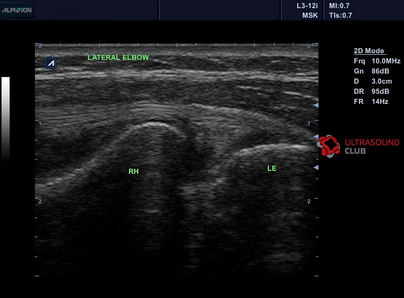Screen dimensions: 404x298
Task: Click the 2D Mode heading
Action: click(370, 51)
